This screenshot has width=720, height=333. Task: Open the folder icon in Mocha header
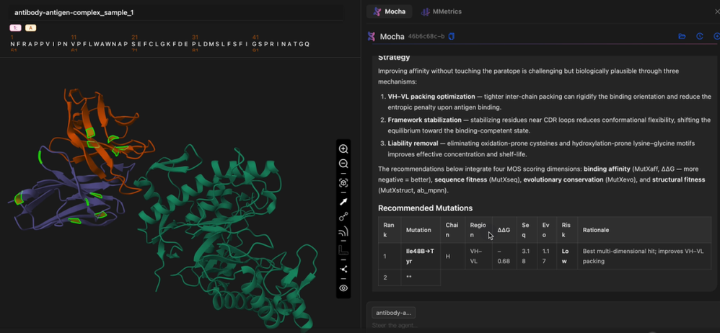[x=682, y=36]
